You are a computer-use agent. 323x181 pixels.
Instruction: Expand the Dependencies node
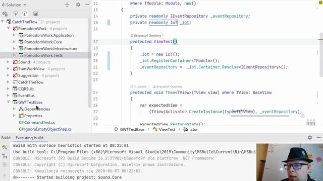pos(14,109)
